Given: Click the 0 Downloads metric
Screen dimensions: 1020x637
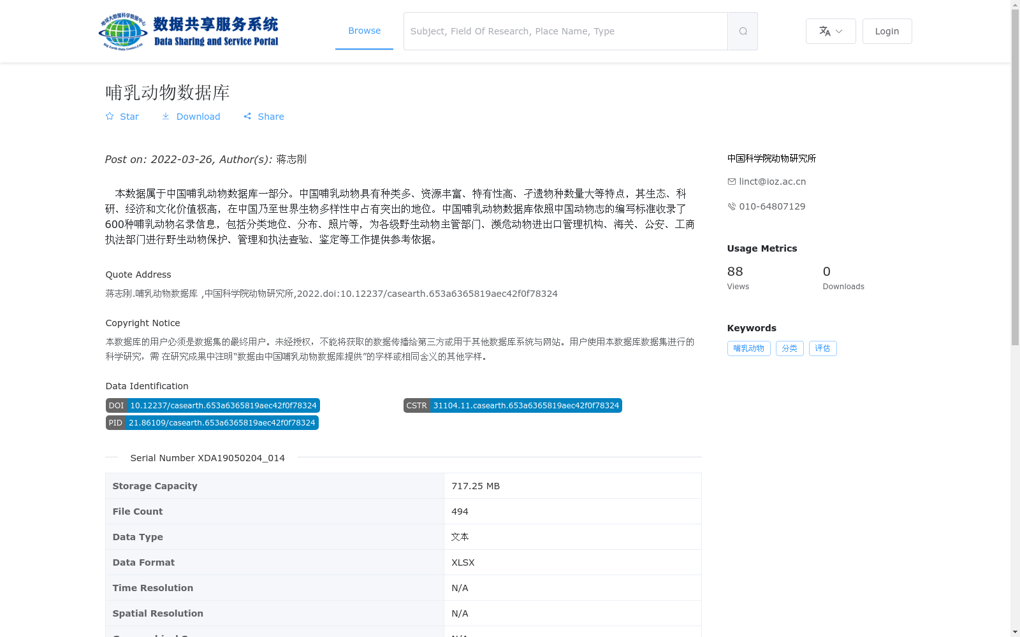Looking at the screenshot, I should coord(843,278).
